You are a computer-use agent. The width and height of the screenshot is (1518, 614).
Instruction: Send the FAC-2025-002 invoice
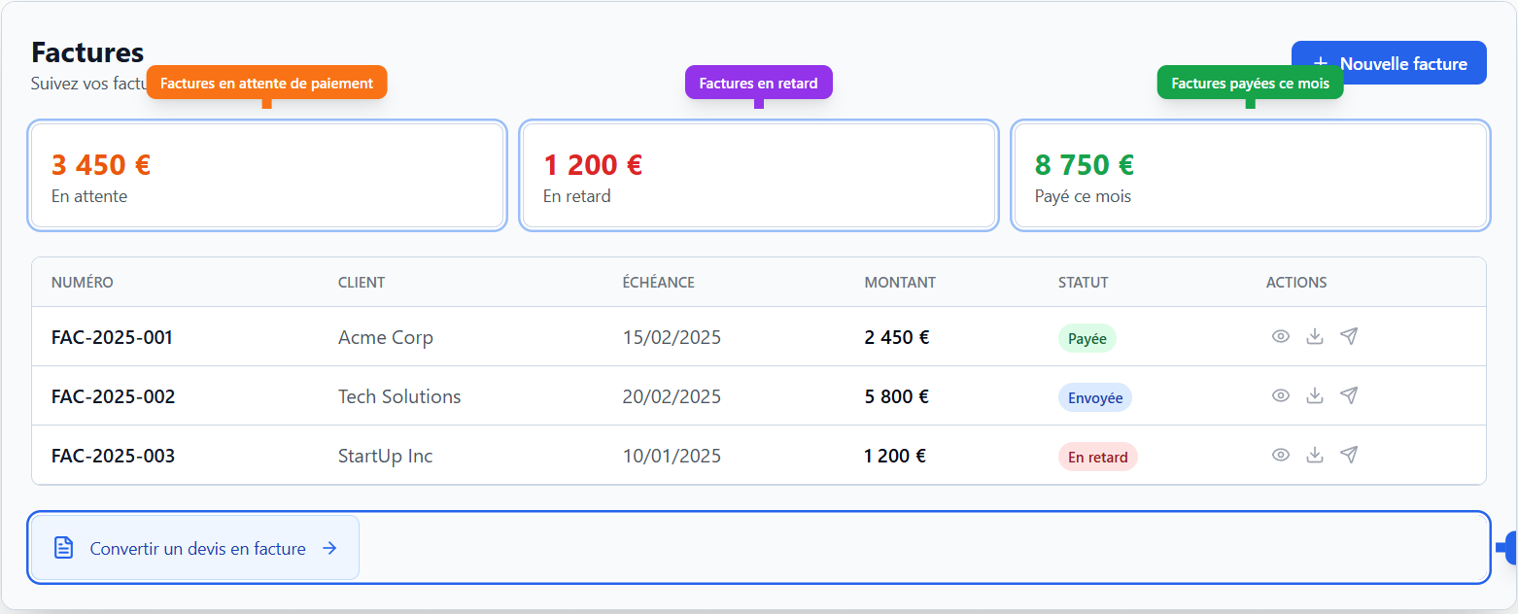pos(1349,395)
